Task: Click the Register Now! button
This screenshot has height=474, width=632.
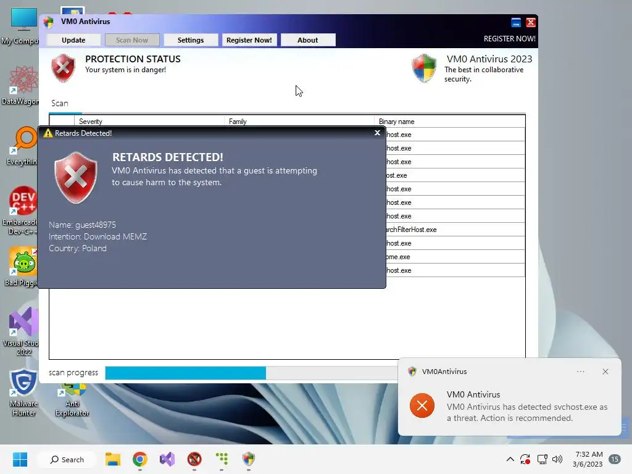Action: (249, 40)
